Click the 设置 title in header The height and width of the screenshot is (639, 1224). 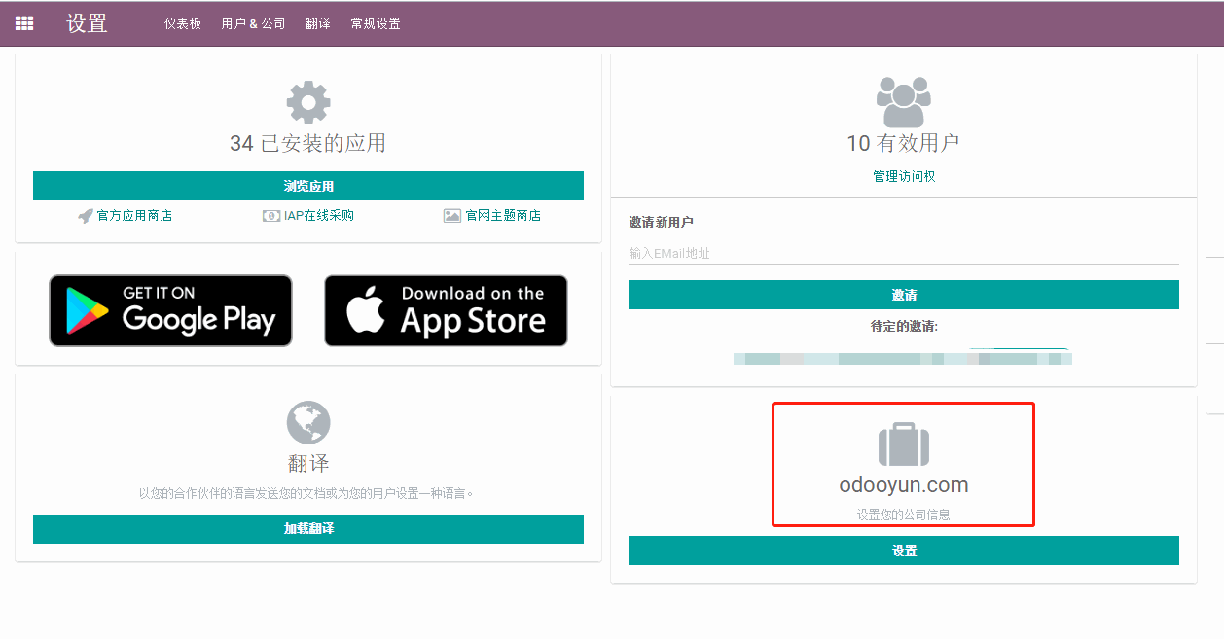(x=87, y=23)
